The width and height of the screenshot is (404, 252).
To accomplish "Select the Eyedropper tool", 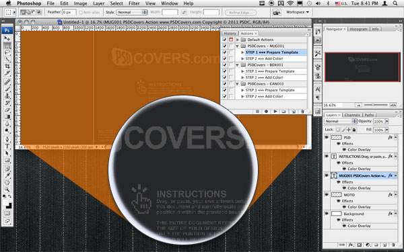I will [x=7, y=175].
